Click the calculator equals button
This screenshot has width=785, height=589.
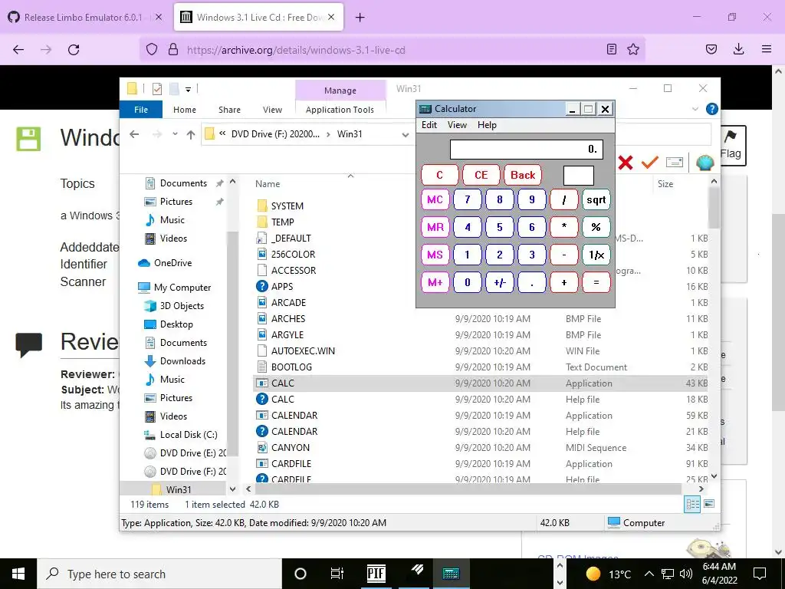coord(596,282)
